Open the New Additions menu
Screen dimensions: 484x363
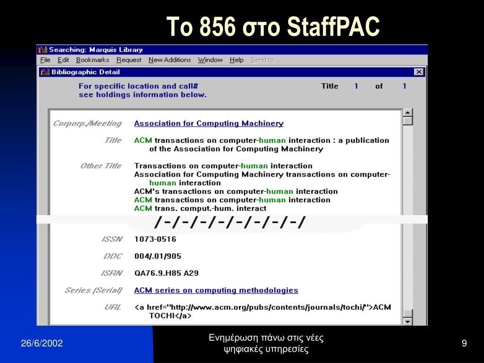pyautogui.click(x=170, y=60)
